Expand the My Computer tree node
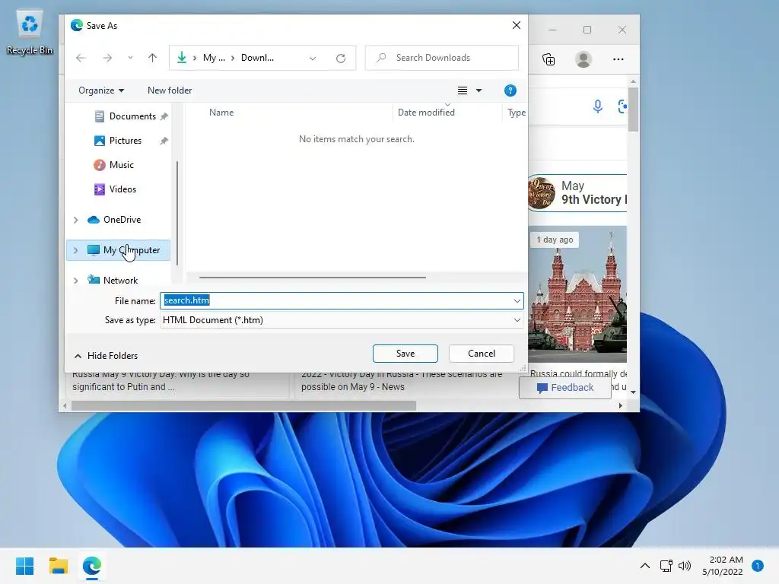This screenshot has height=584, width=779. (75, 250)
